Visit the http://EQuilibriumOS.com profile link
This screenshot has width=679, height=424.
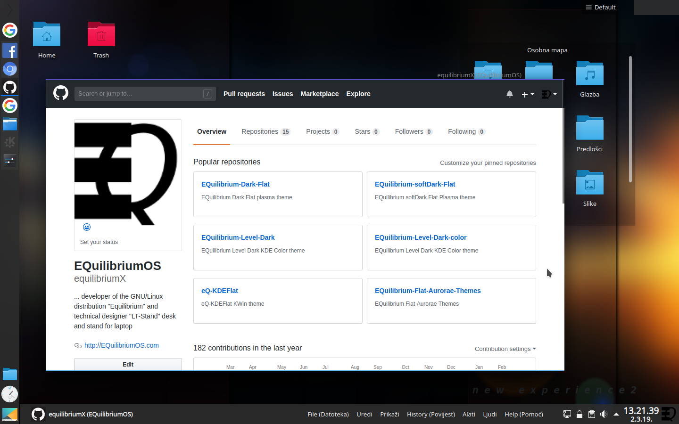[122, 345]
